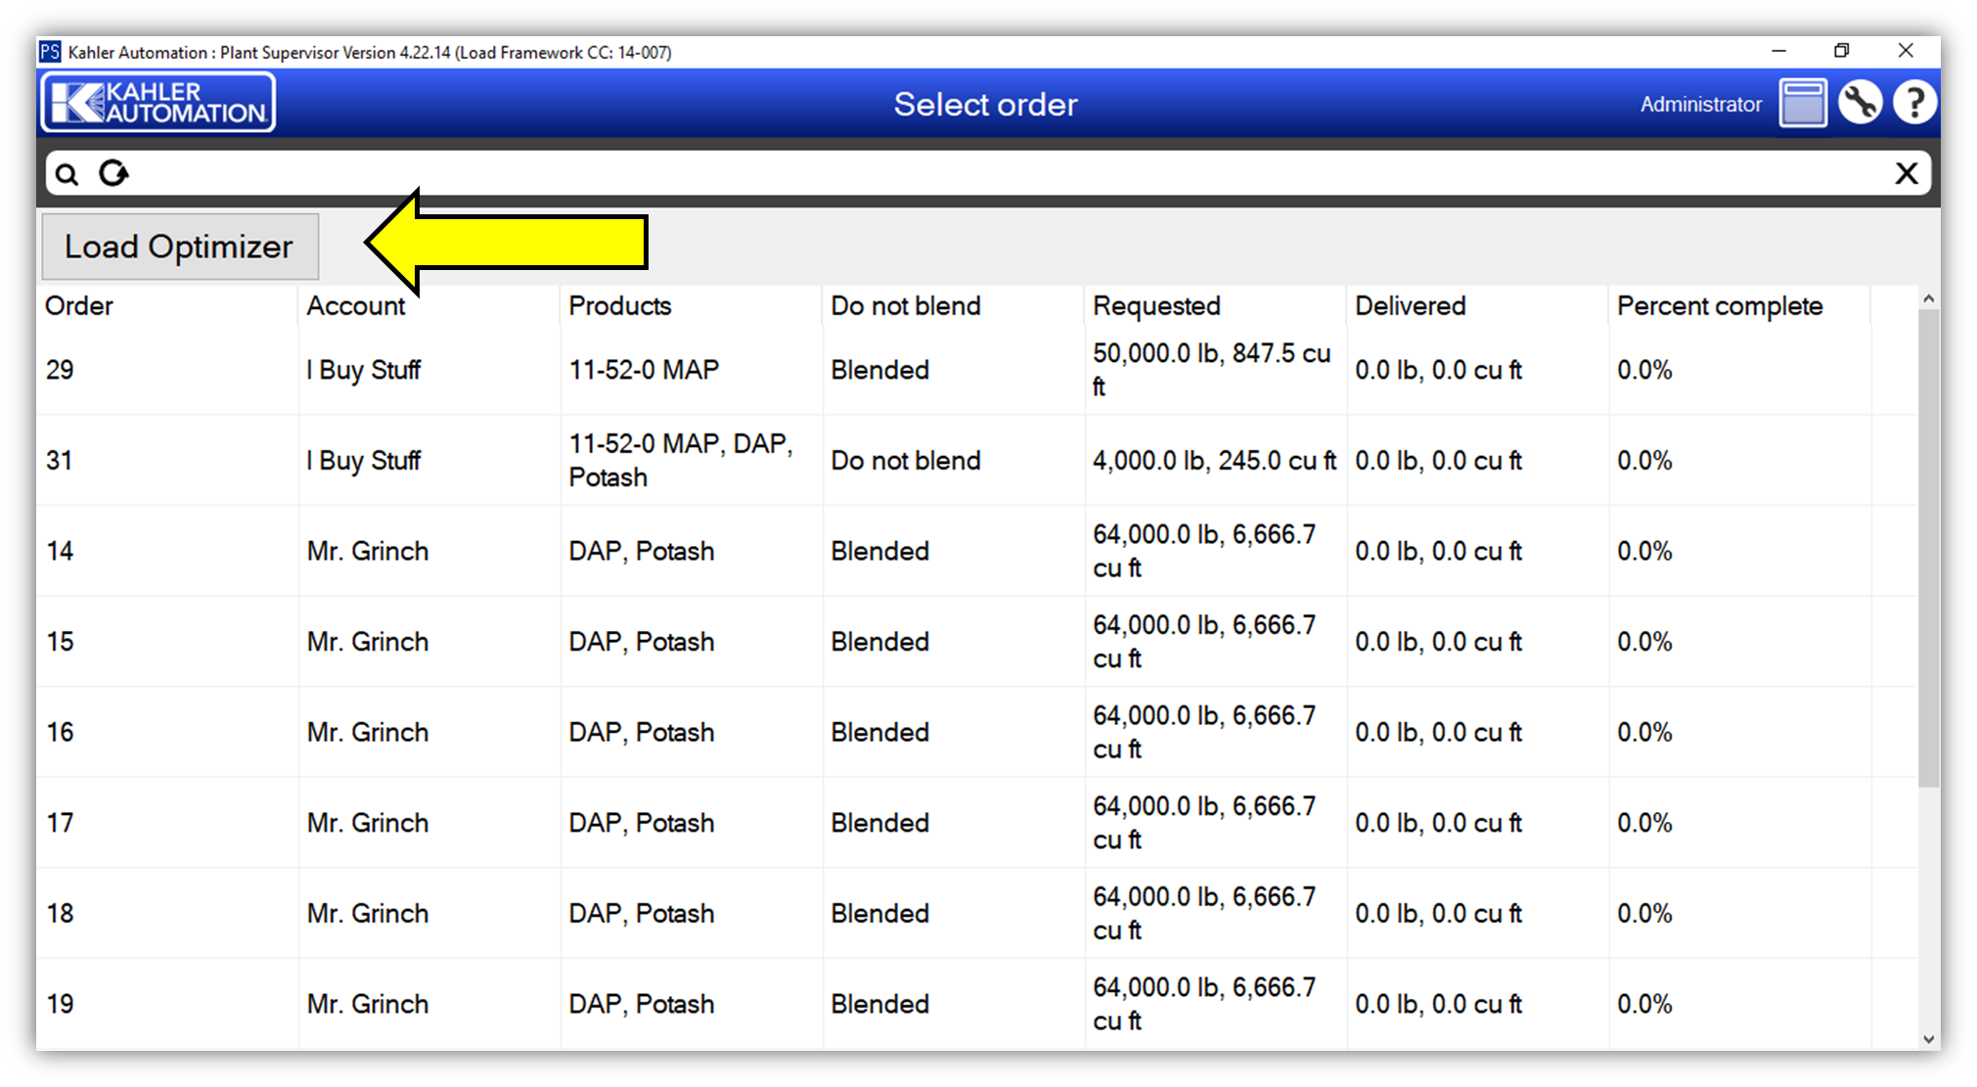Click the Kahler Automation logo

click(157, 101)
